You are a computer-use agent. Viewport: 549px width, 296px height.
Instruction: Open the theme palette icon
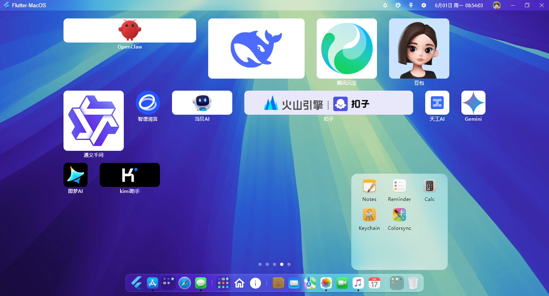398,5
